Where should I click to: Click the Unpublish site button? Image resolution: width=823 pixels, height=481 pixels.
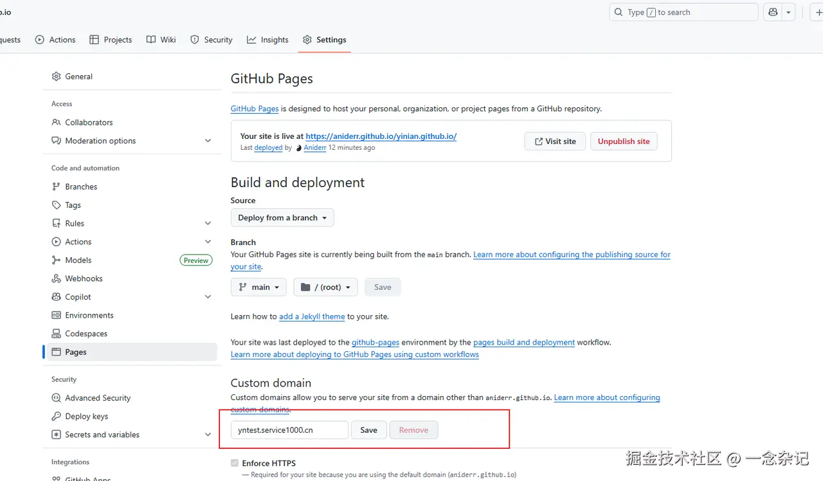[x=624, y=141]
